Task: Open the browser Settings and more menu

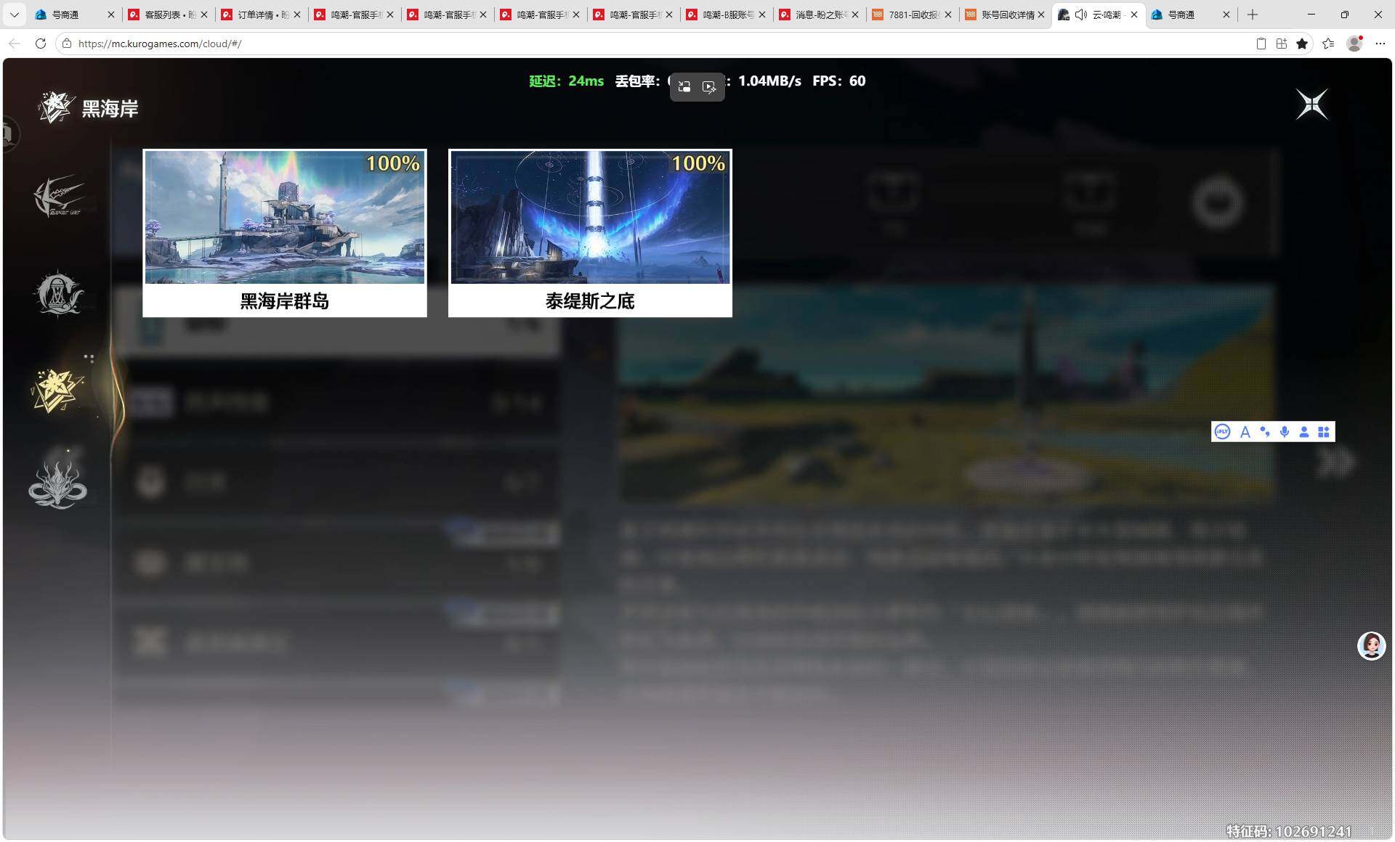Action: [1380, 44]
